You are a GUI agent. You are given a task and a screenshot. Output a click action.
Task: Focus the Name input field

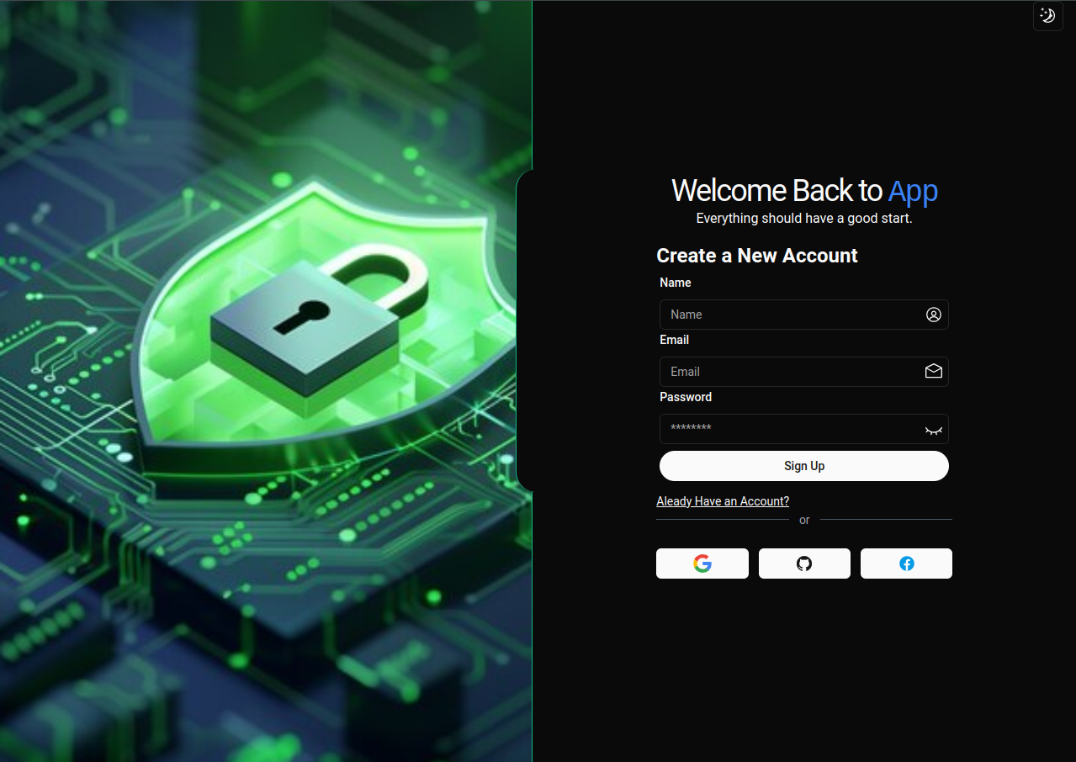(x=804, y=315)
